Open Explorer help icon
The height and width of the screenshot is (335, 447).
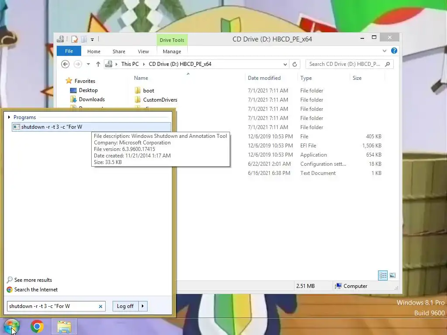[394, 51]
